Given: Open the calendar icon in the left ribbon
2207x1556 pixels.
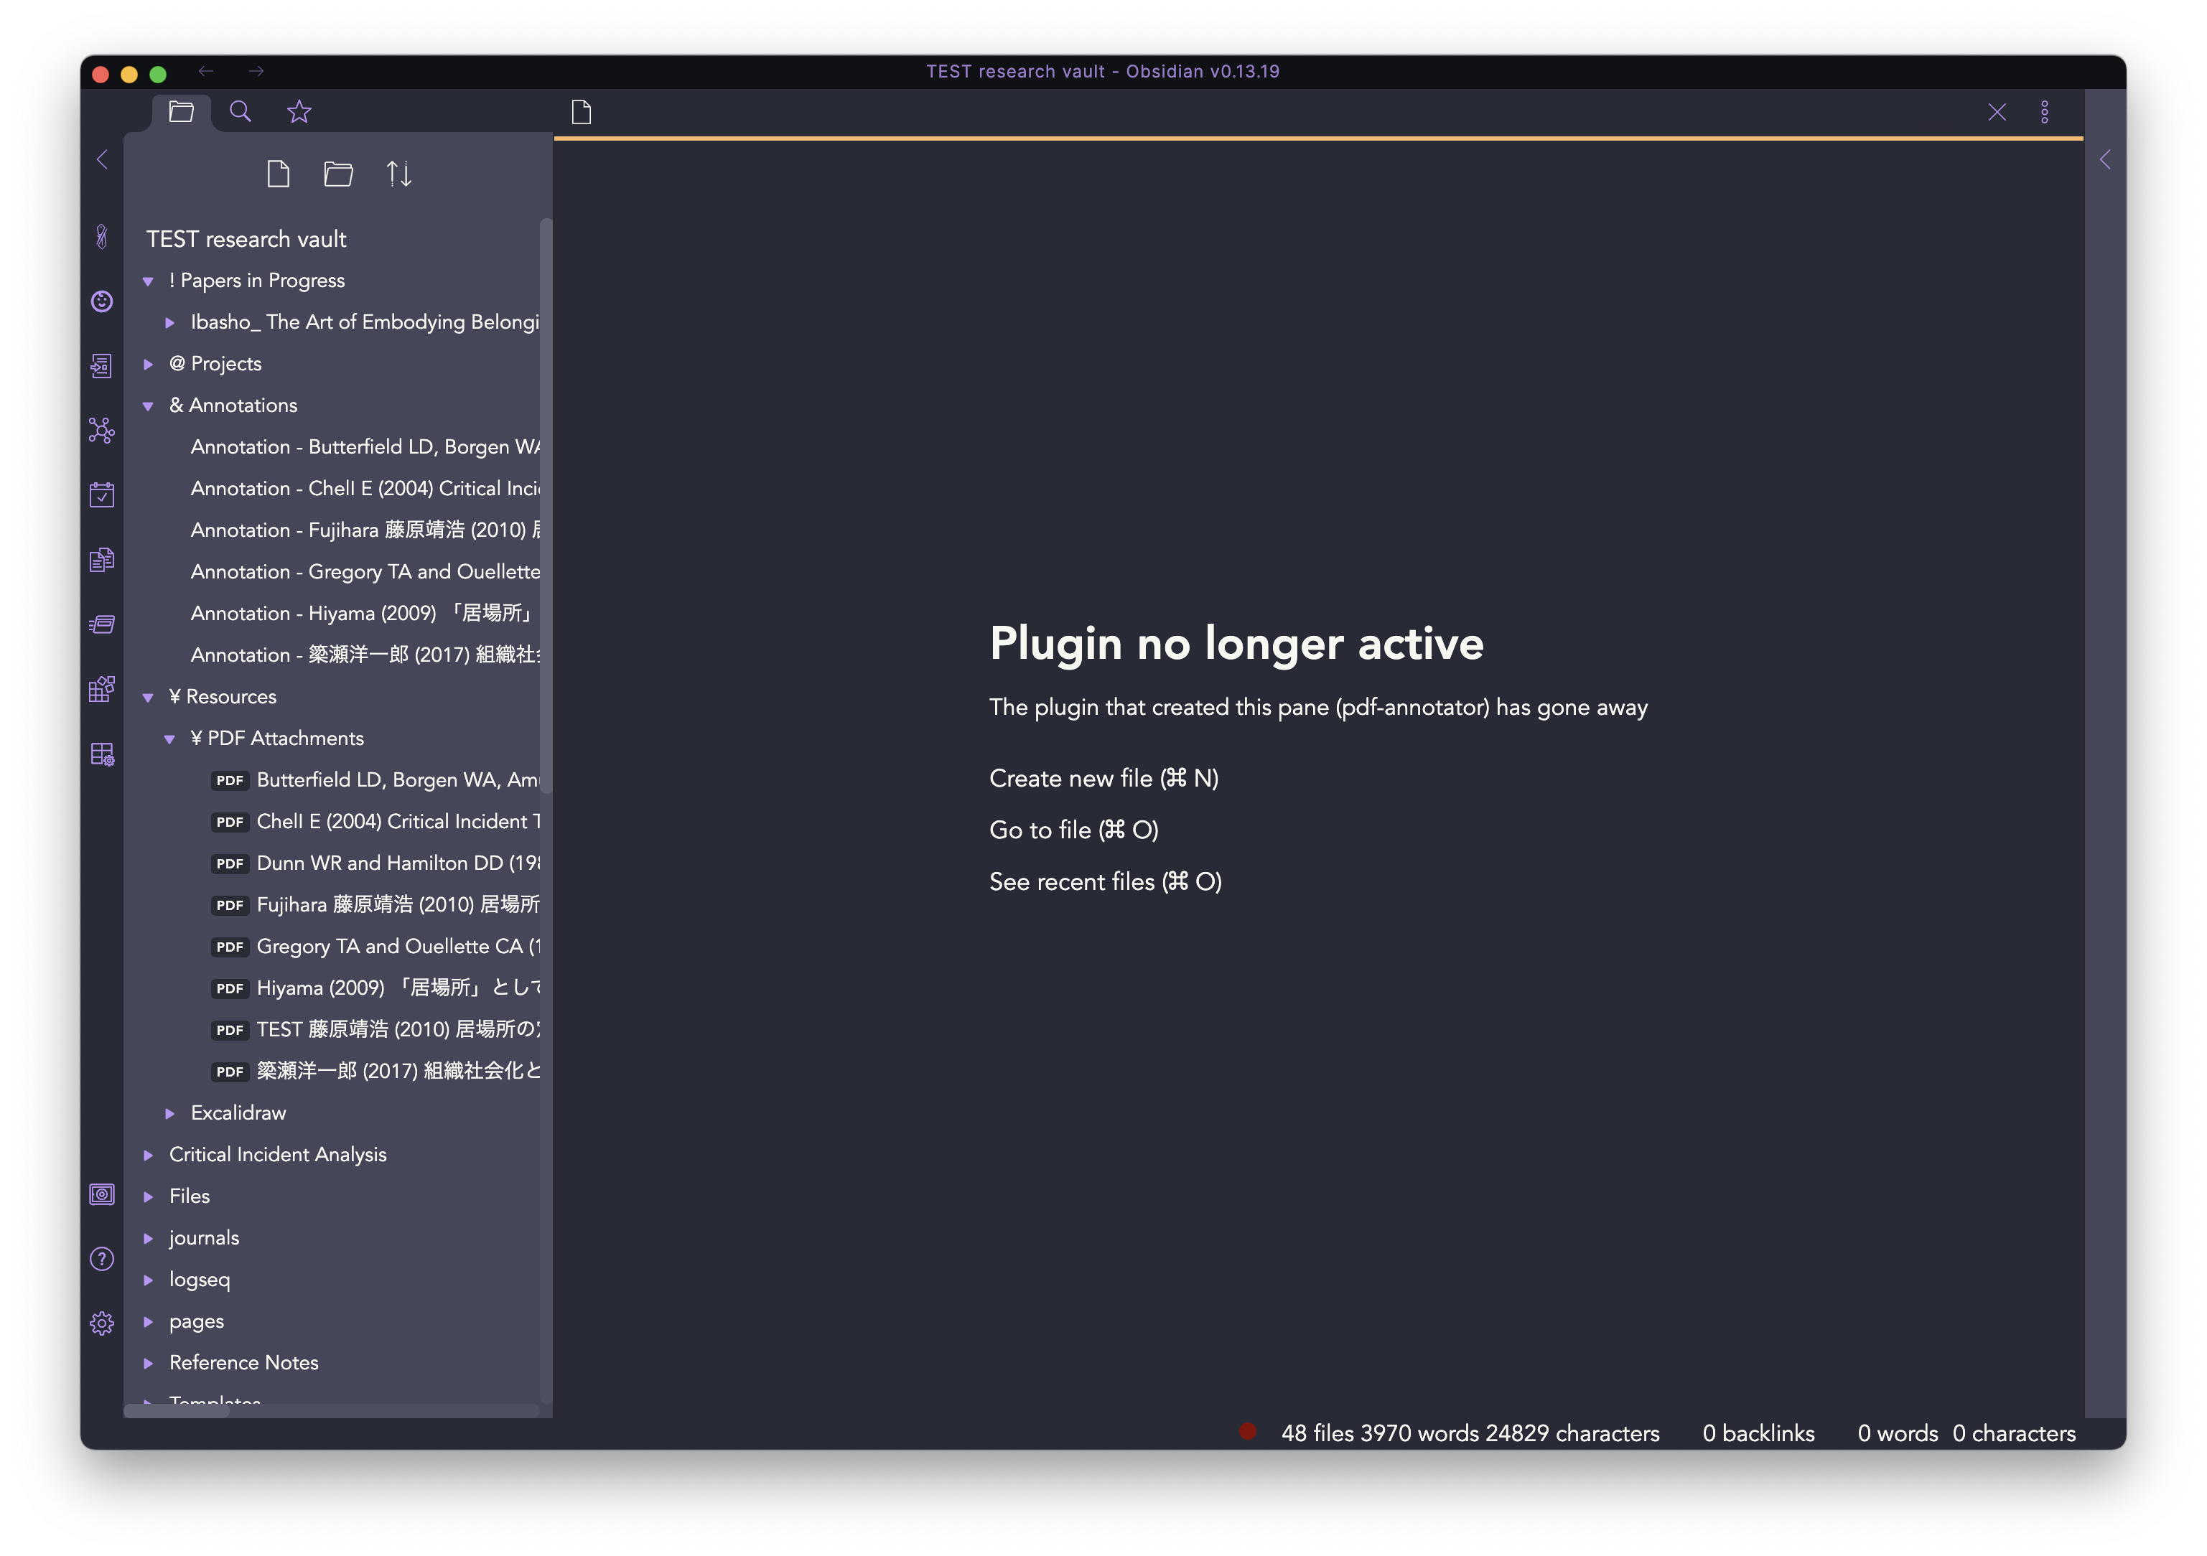Looking at the screenshot, I should click(x=101, y=494).
